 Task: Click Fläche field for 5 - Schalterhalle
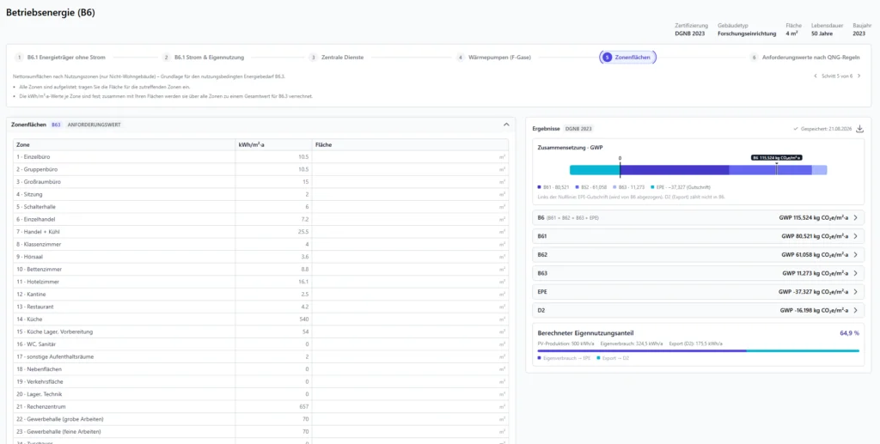coord(410,207)
